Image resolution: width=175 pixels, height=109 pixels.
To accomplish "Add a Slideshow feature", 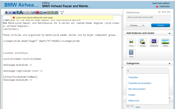I will [154, 43].
